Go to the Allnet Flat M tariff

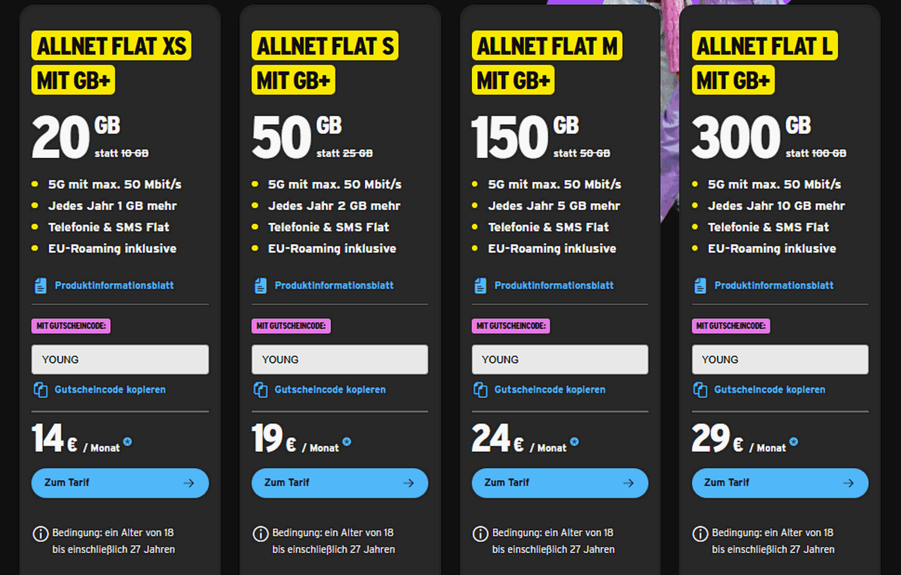[560, 483]
